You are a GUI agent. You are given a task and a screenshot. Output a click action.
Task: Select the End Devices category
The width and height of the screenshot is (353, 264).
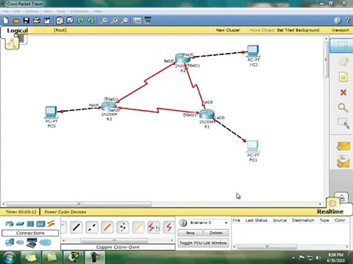(10, 242)
